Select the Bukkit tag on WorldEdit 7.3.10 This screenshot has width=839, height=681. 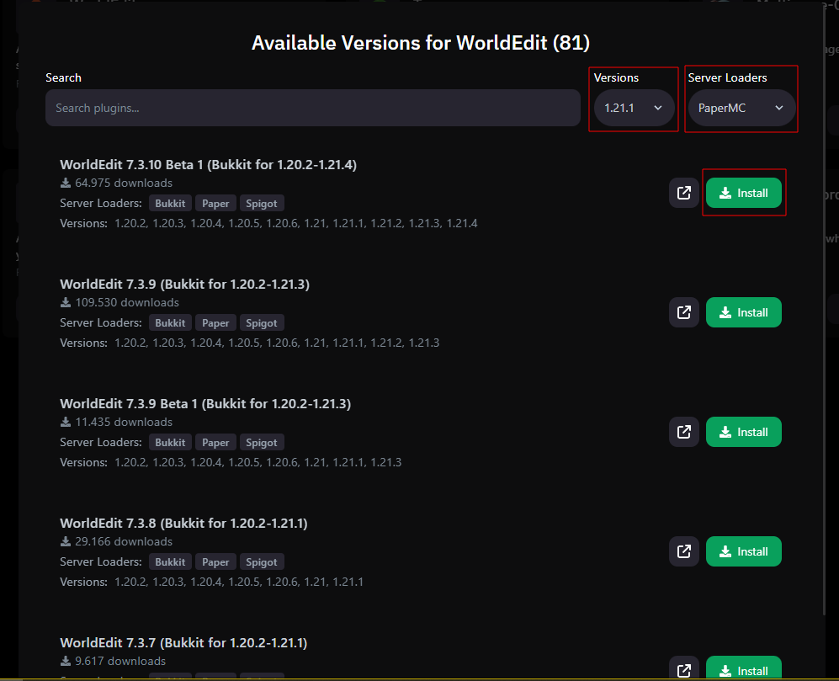[170, 203]
